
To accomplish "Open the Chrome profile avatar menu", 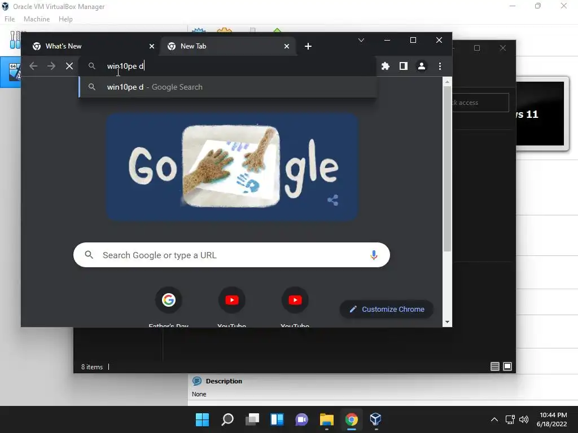I will point(421,66).
